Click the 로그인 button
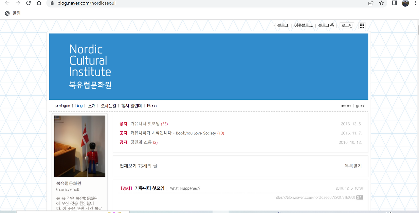This screenshot has height=213, width=419. pos(347,25)
